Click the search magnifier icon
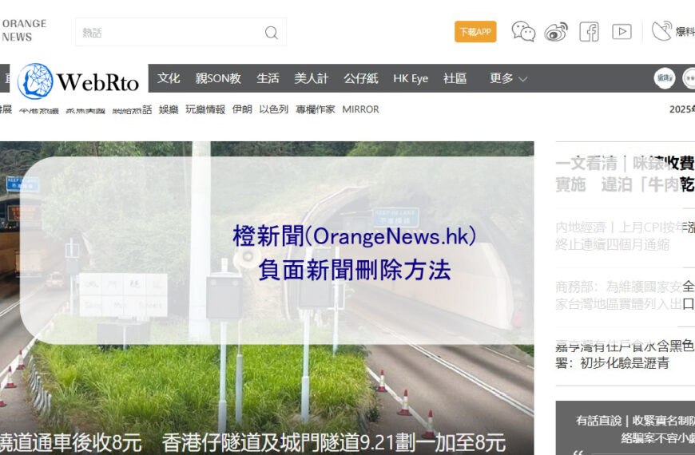This screenshot has width=695, height=455. pyautogui.click(x=272, y=33)
